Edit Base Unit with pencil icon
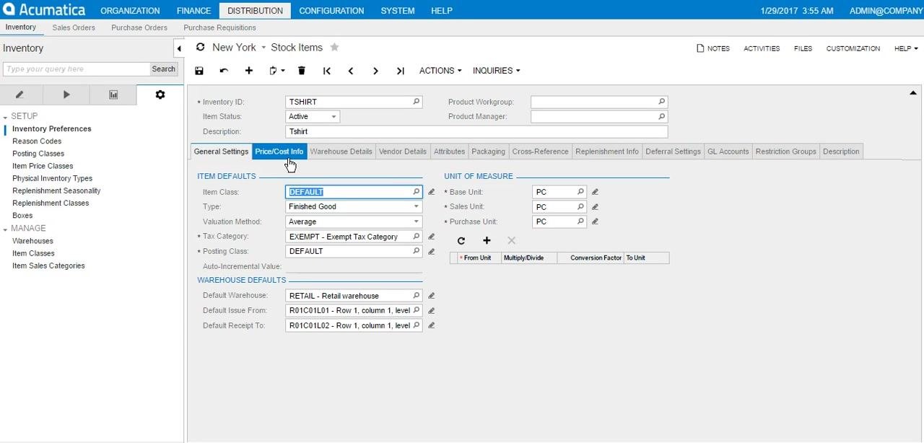 coord(596,192)
